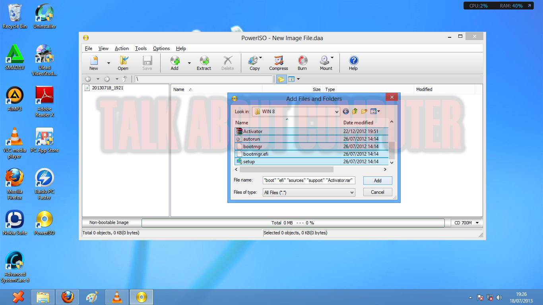543x305 pixels.
Task: Click the Date modified column header
Action: pyautogui.click(x=358, y=123)
